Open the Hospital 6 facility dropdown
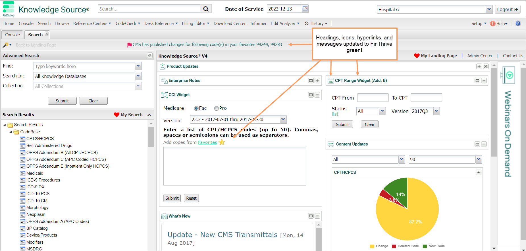Viewport: 526px width, 251px height. [489, 9]
